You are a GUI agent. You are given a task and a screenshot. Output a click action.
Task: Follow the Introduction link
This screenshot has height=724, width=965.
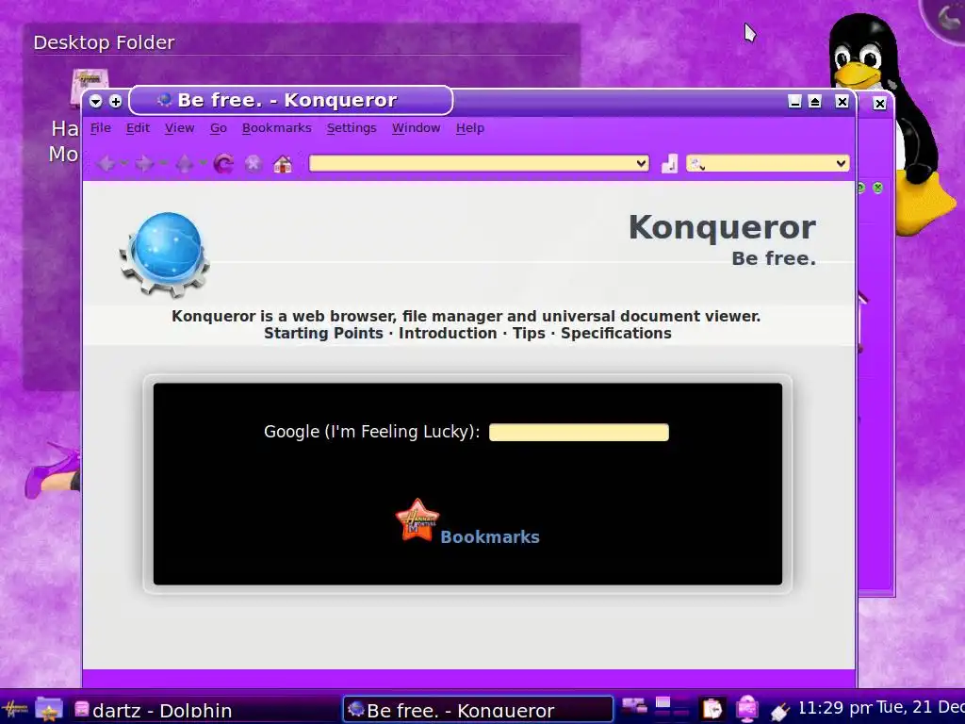[x=448, y=333]
